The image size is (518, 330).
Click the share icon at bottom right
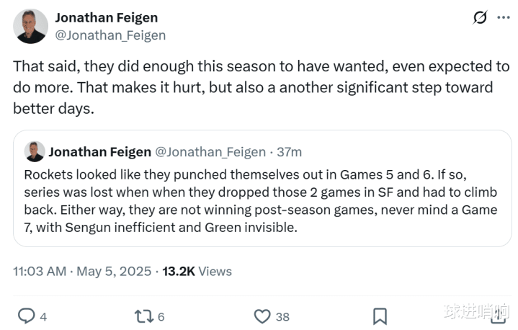tap(497, 316)
